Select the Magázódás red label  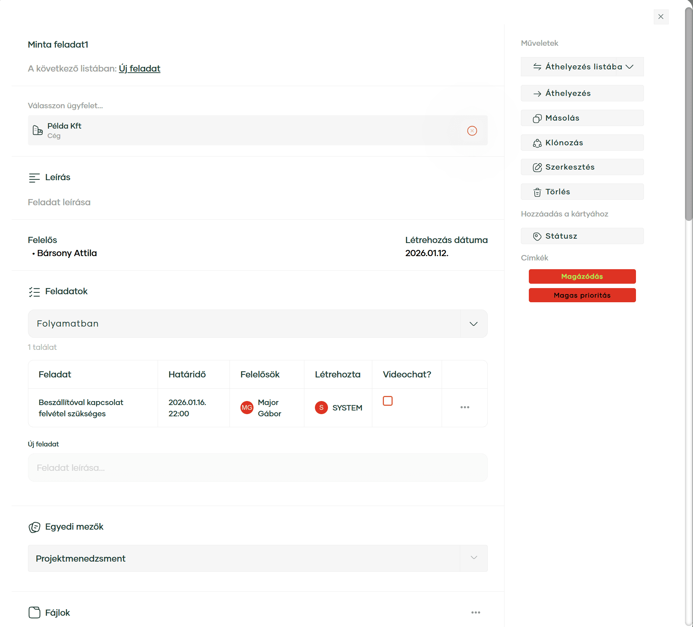(582, 276)
